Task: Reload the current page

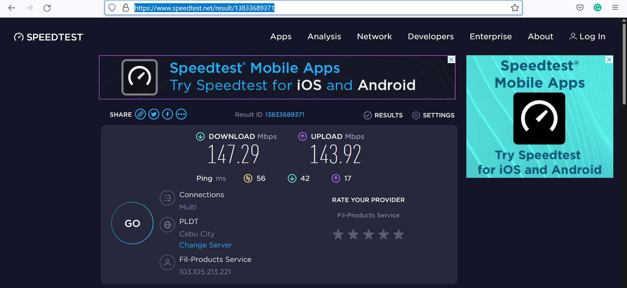Action: pyautogui.click(x=47, y=8)
